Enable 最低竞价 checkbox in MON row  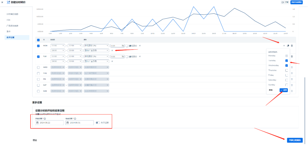(x=127, y=46)
